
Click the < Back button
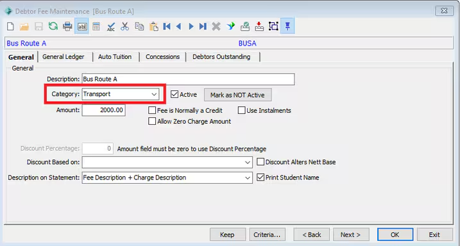pos(312,234)
